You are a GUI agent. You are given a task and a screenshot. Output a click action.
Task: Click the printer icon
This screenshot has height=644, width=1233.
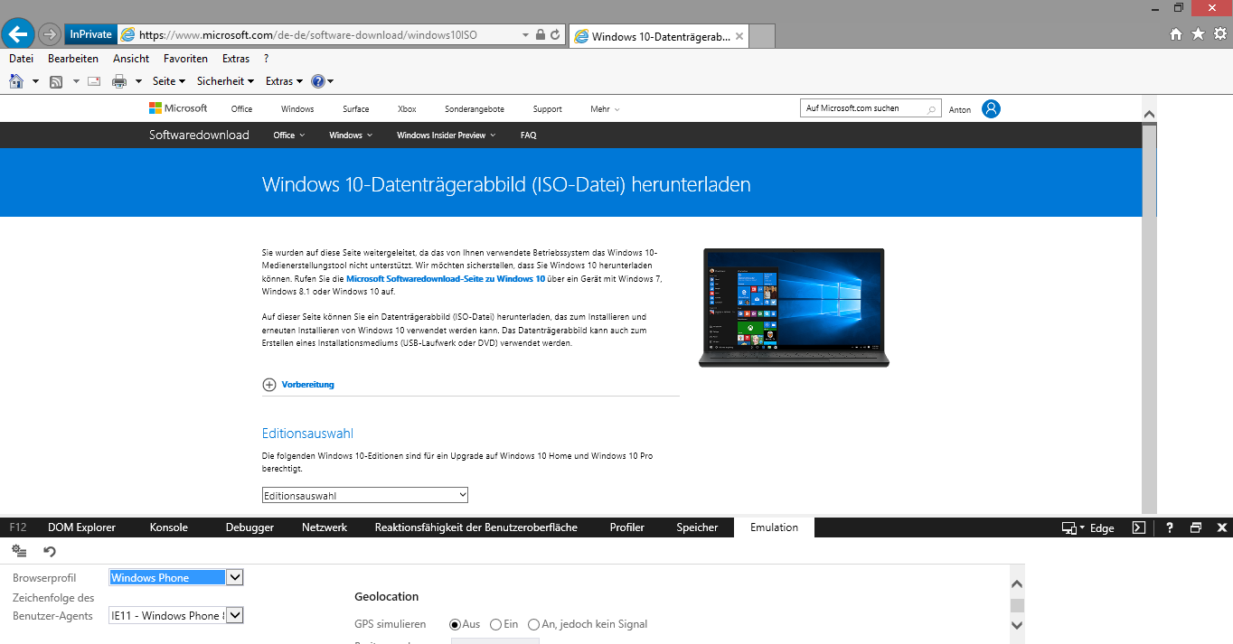coord(119,81)
